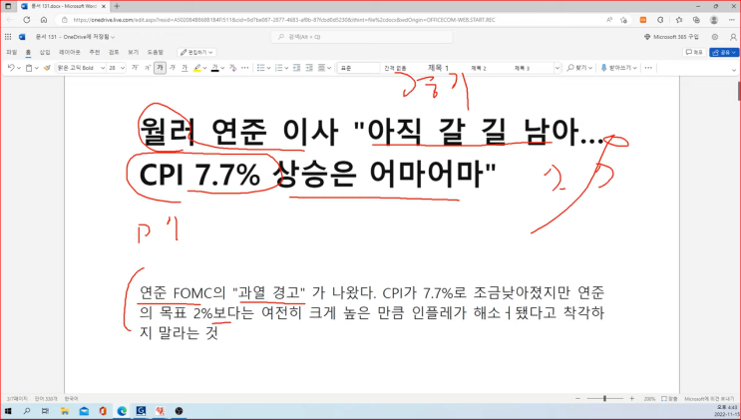Click the Word logo icon
The height and width of the screenshot is (420, 741).
[x=22, y=37]
